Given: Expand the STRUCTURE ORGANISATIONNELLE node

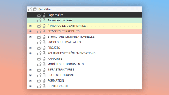Looking at the screenshot, I should [31, 37].
